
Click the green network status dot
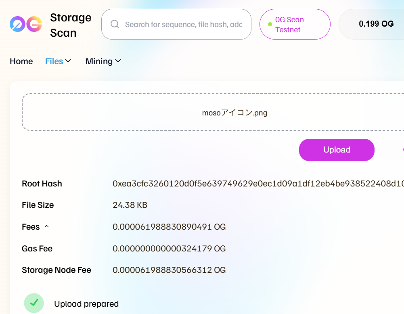tap(270, 24)
